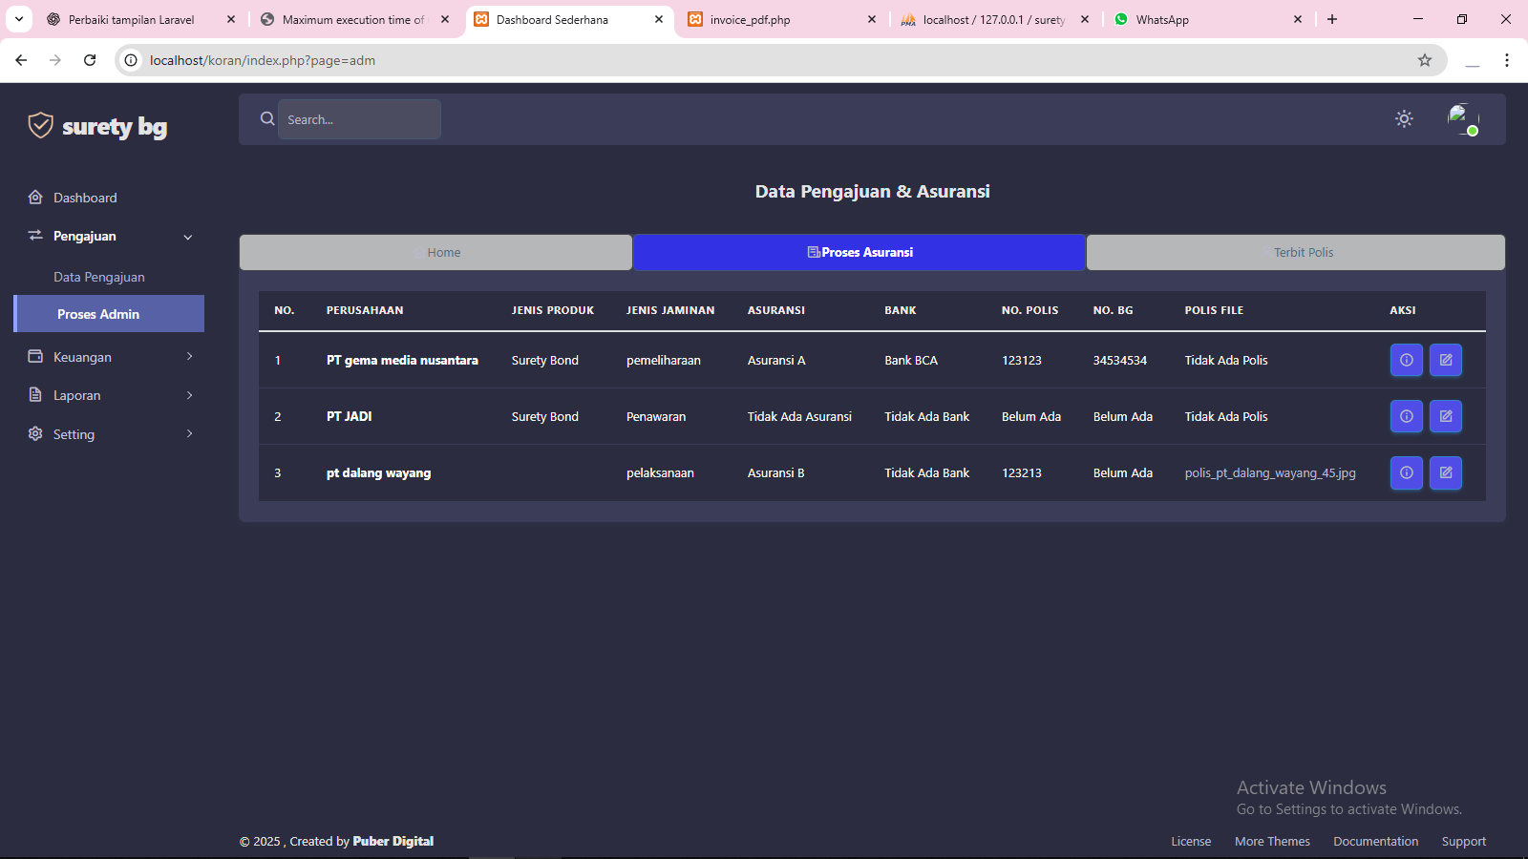1528x859 pixels.
Task: Select the Dashboard home icon
Action: 35,197
